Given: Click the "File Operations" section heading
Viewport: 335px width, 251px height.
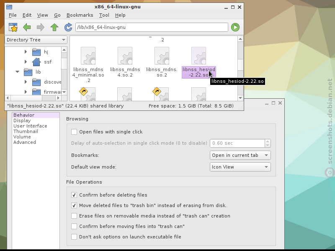Looking at the screenshot, I should coord(84,182).
